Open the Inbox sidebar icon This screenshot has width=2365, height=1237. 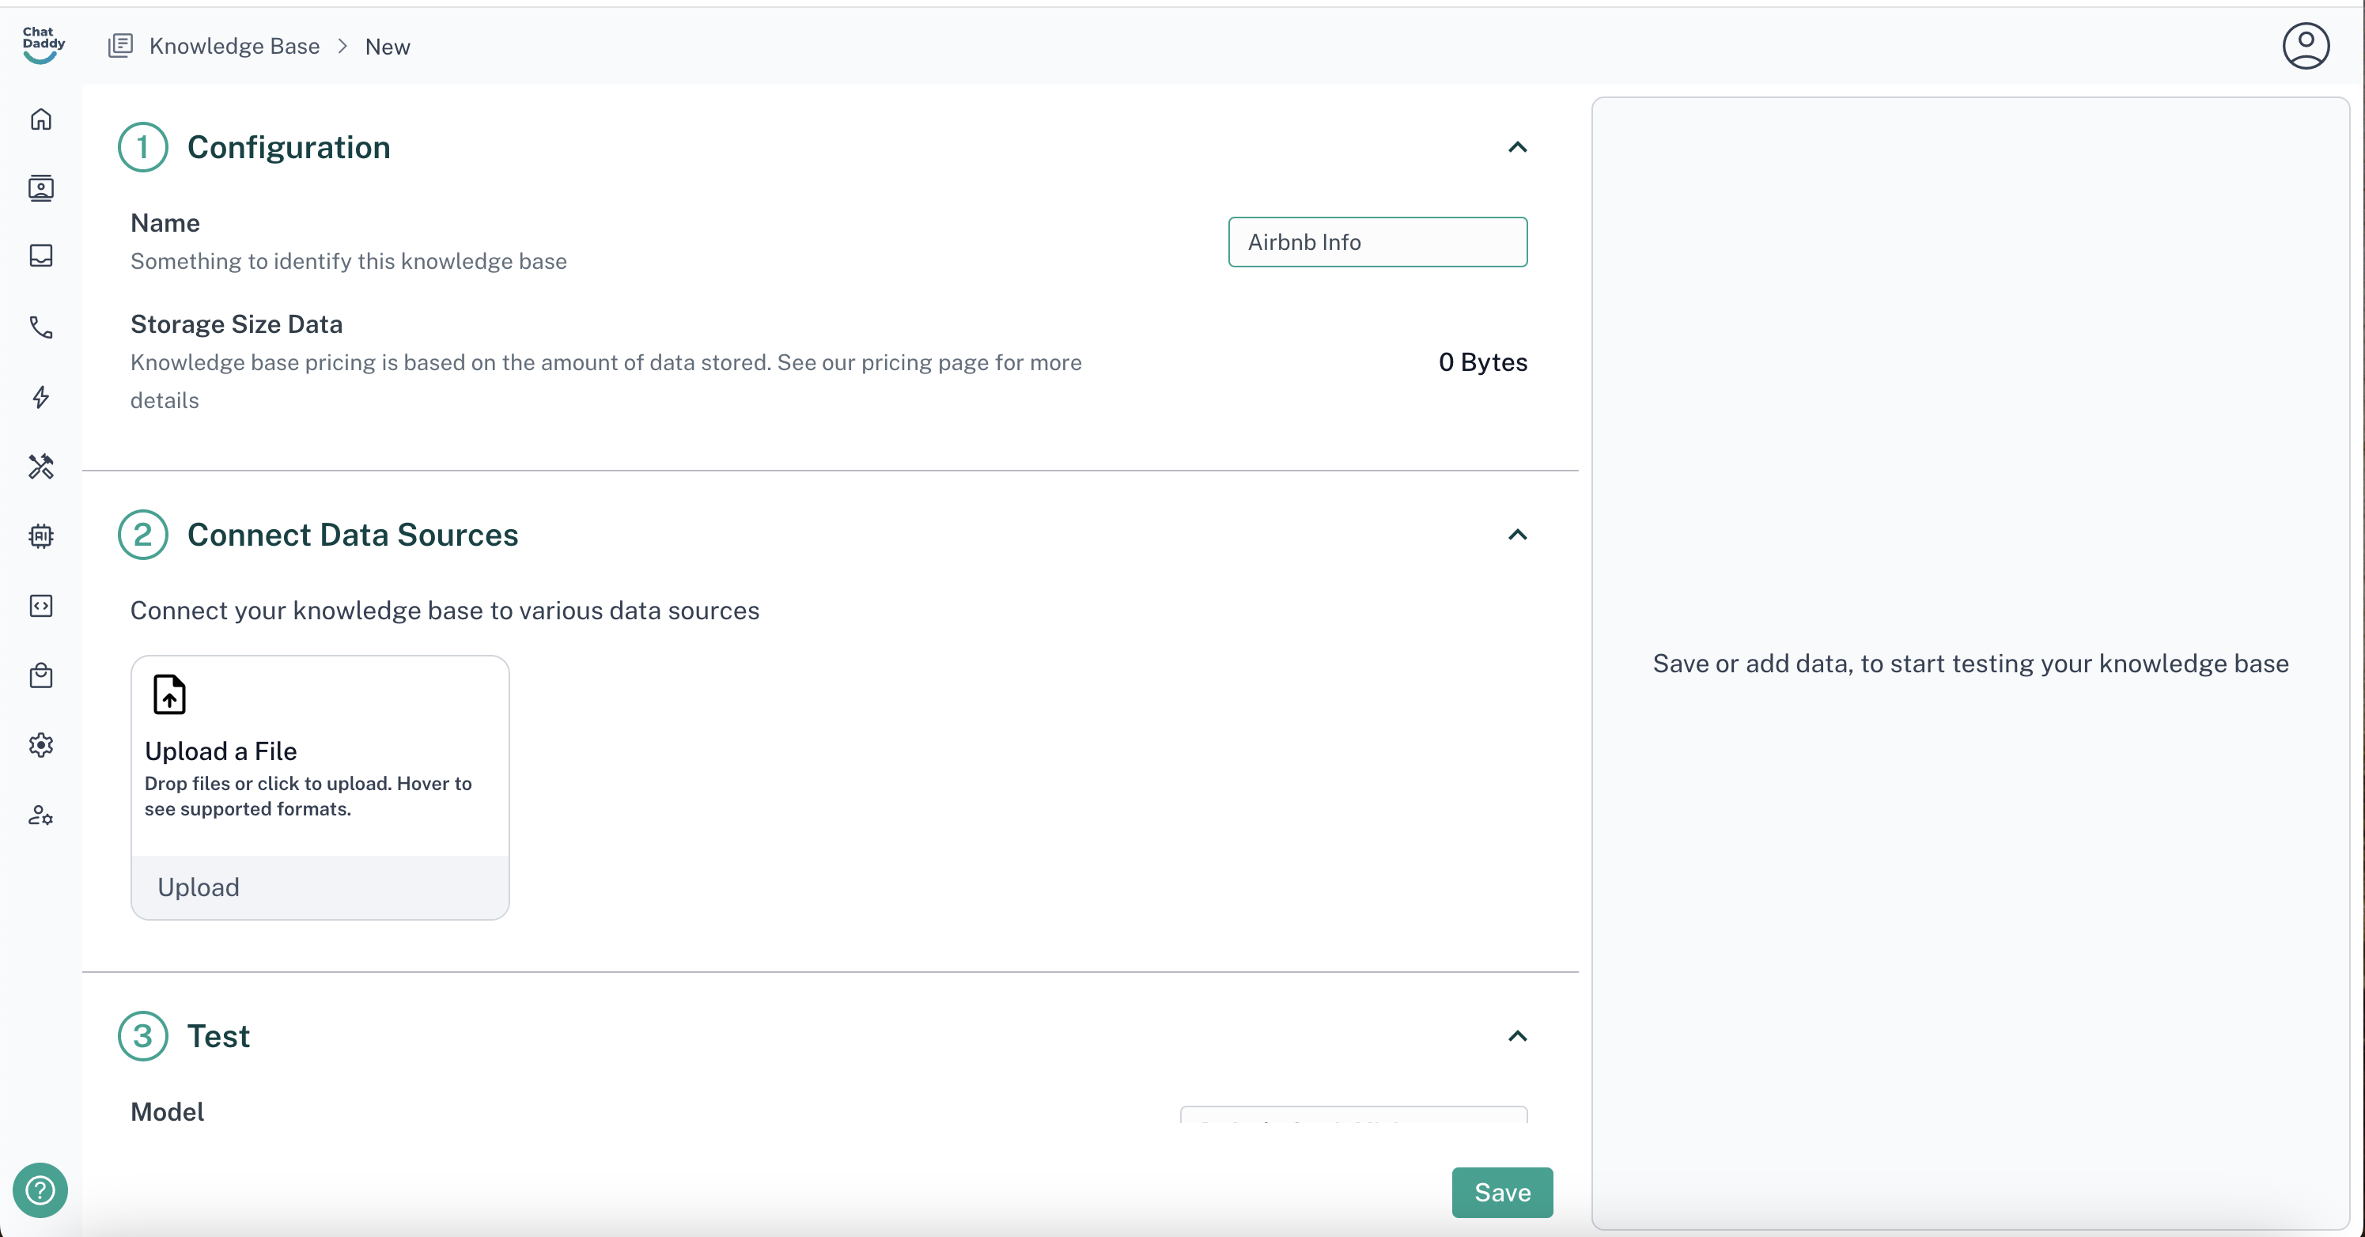tap(40, 255)
